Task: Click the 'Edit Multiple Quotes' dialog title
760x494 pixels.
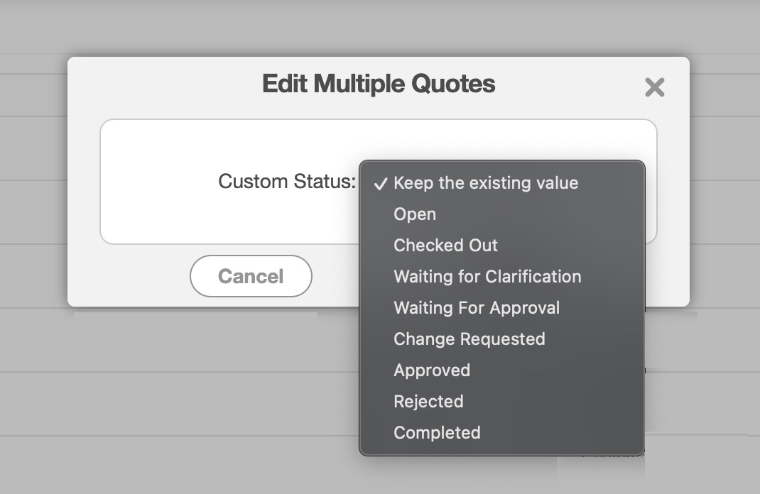Action: pyautogui.click(x=379, y=84)
